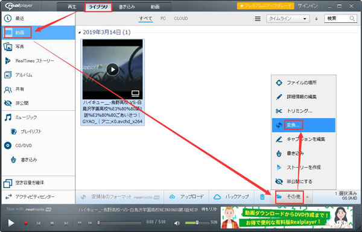Image resolution: width=362 pixels, height=232 pixels.
Task: Click the red record button
Action: click(26, 223)
